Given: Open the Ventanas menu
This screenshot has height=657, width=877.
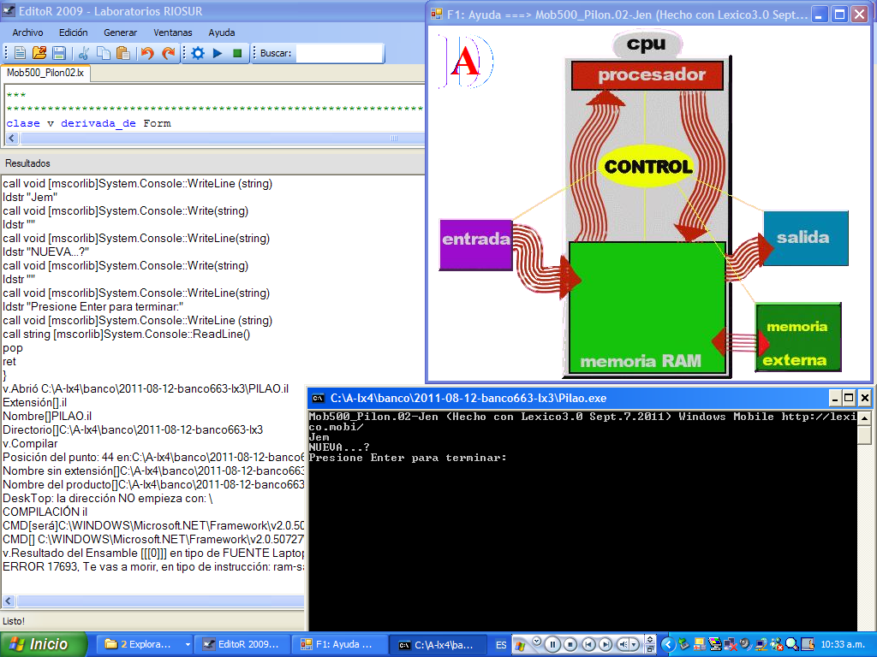Looking at the screenshot, I should (x=173, y=33).
